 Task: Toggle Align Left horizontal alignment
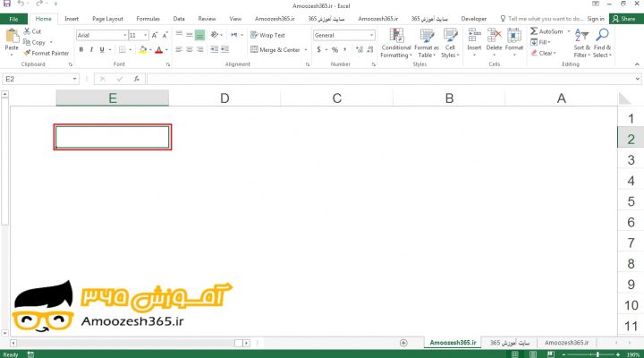click(179, 49)
